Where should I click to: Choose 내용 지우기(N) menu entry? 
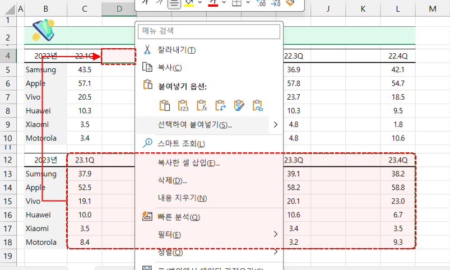point(209,198)
